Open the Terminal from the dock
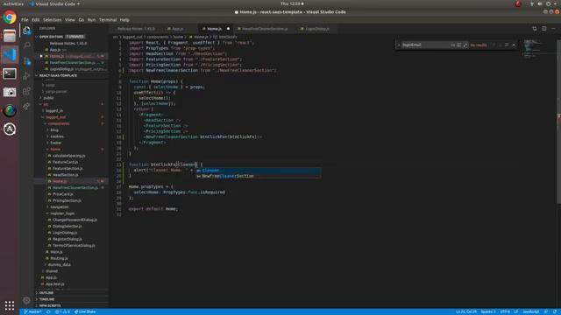The width and height of the screenshot is (561, 315). 10,73
